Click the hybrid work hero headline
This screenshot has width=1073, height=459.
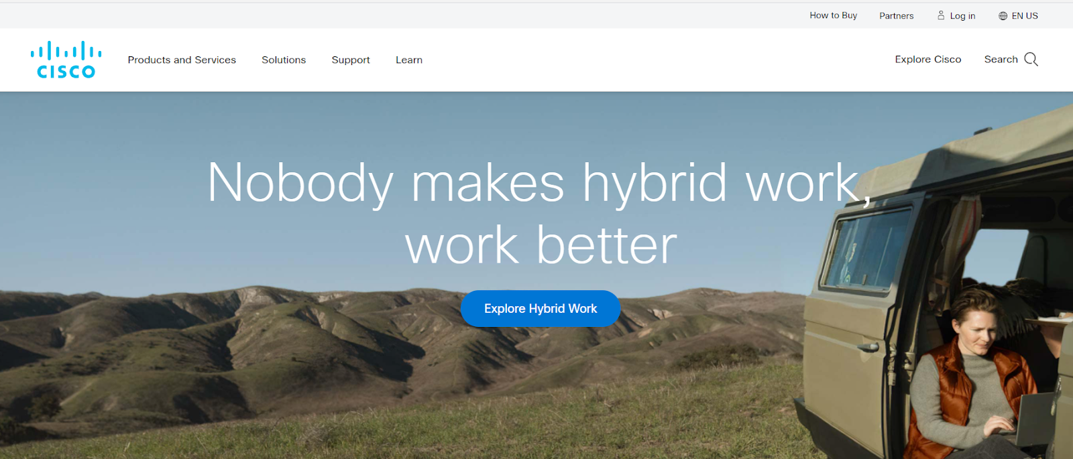(x=541, y=213)
